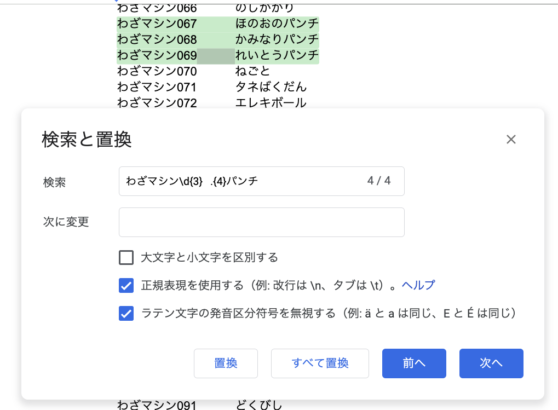Close the 検索と置換 dialog
The image size is (558, 410).
tap(511, 140)
